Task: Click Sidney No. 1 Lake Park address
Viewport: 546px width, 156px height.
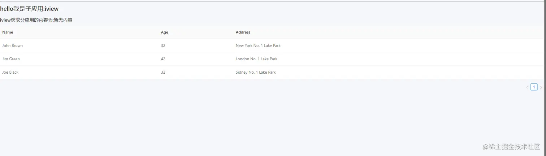Action: coord(256,72)
